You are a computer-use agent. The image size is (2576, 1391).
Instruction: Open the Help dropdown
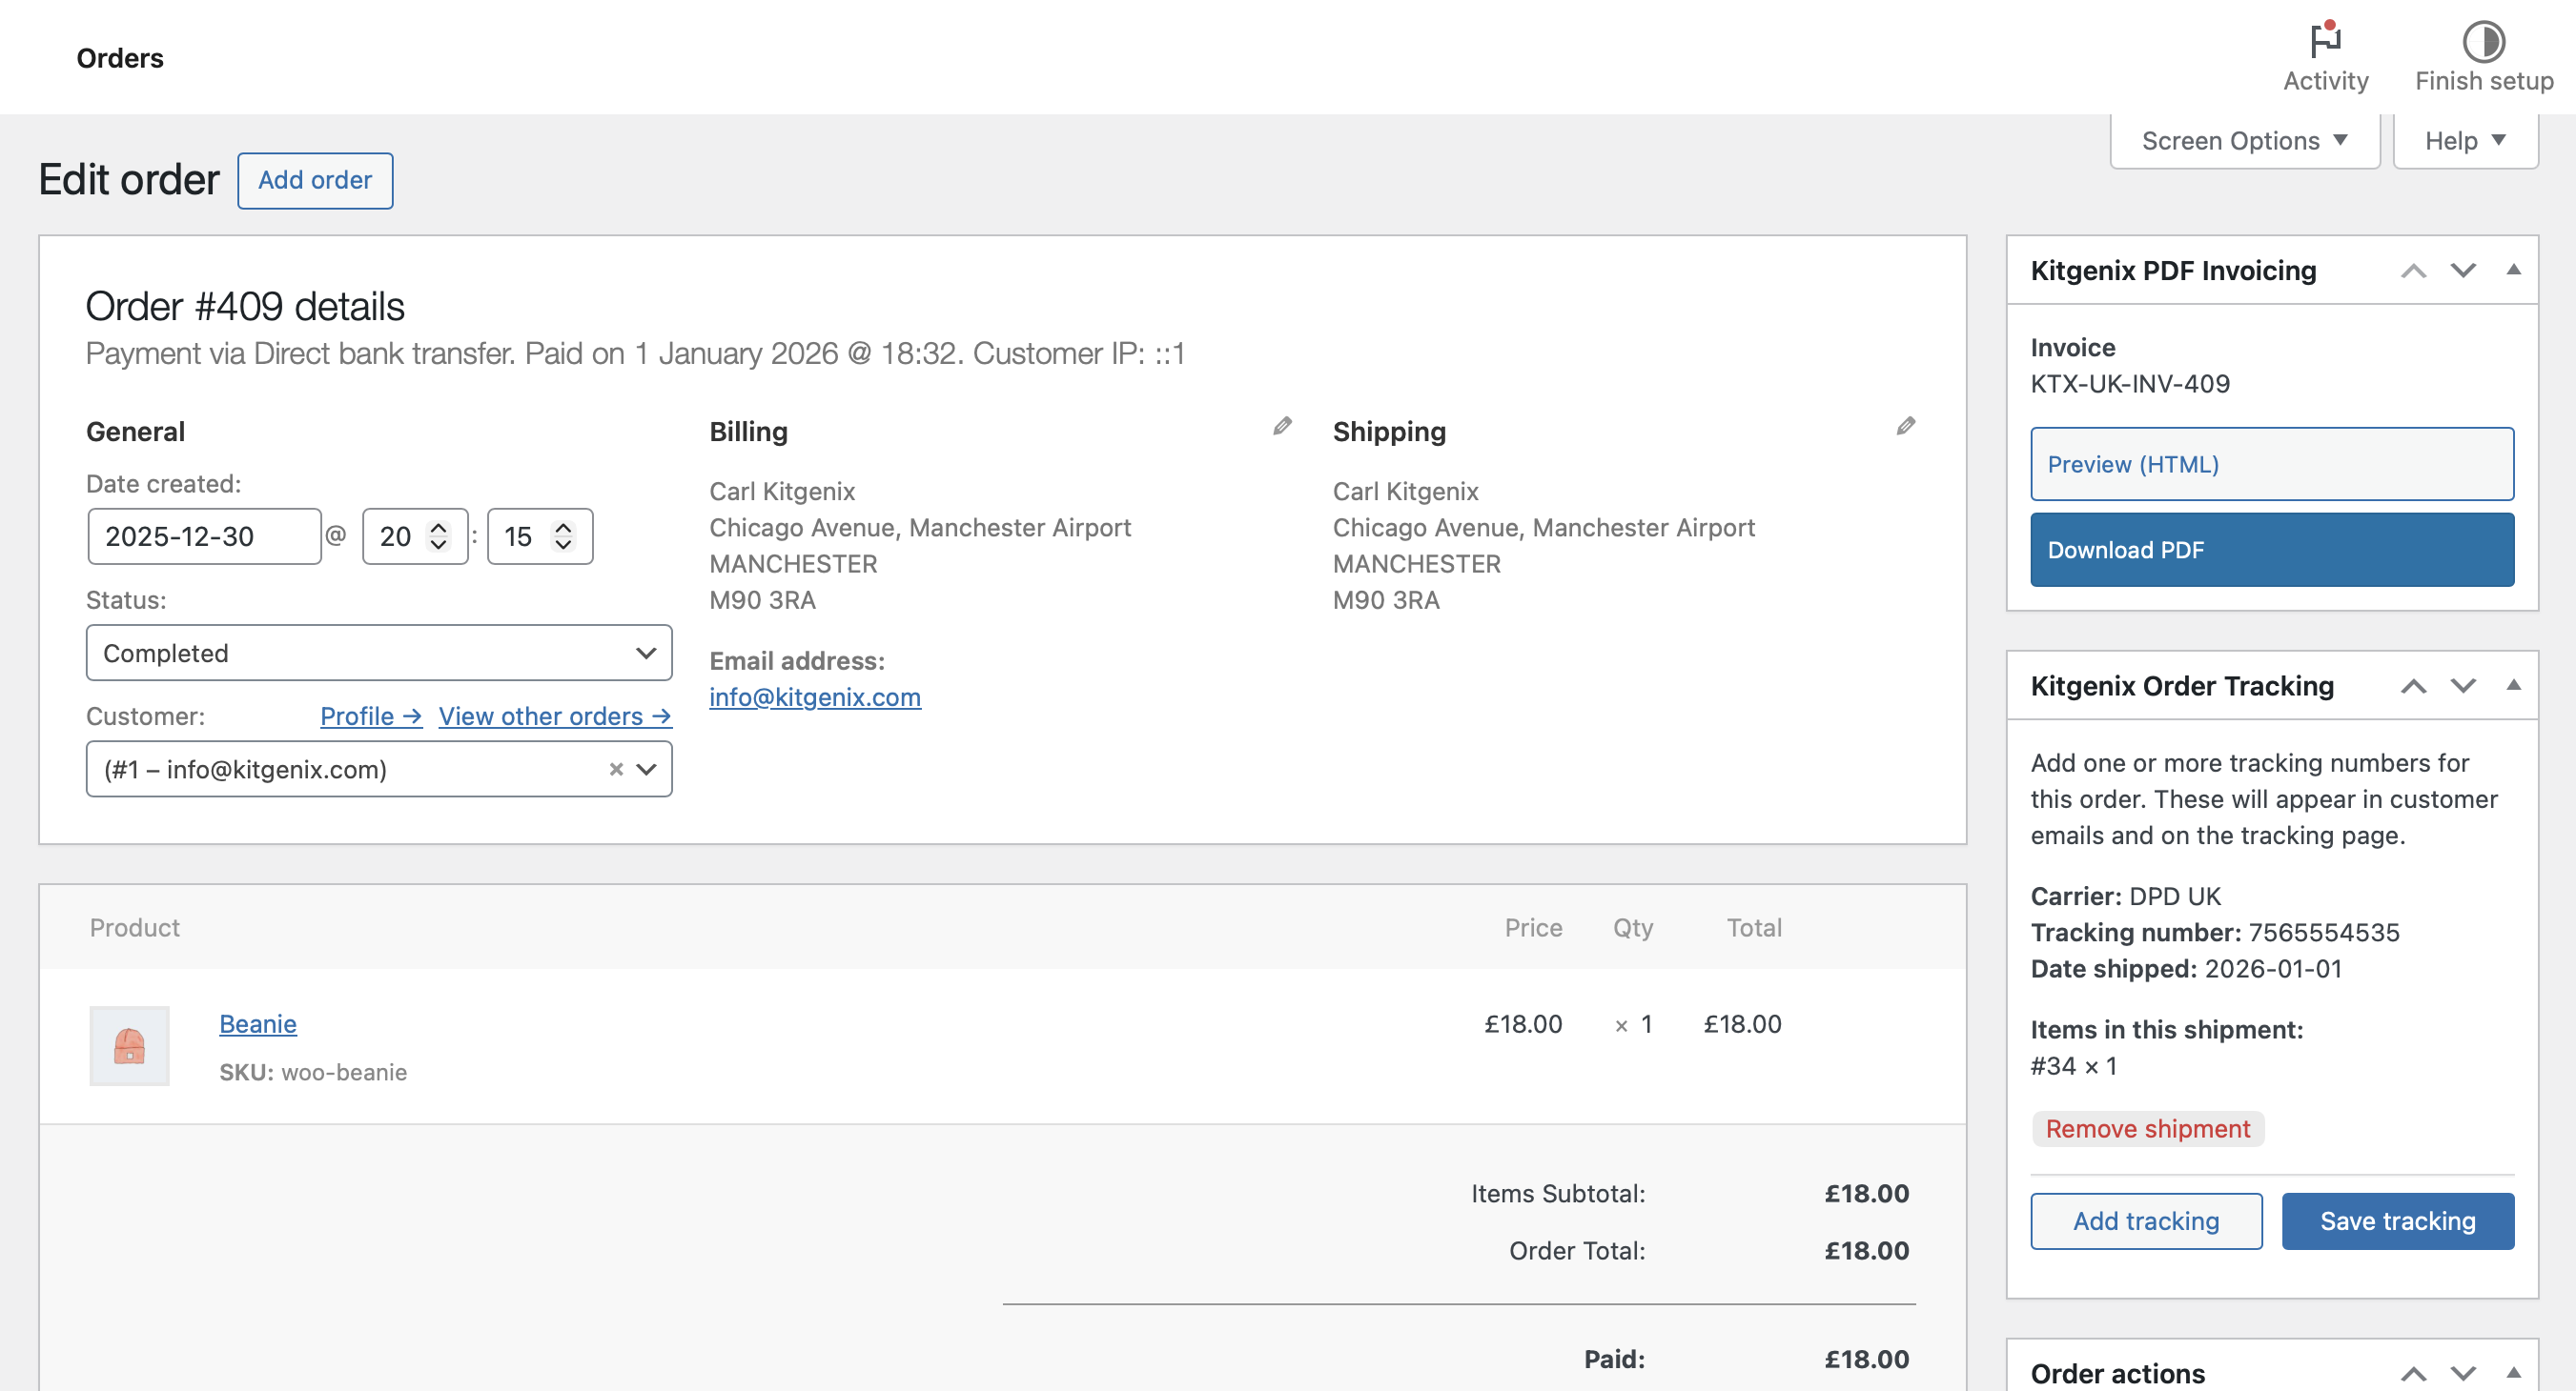2465,140
